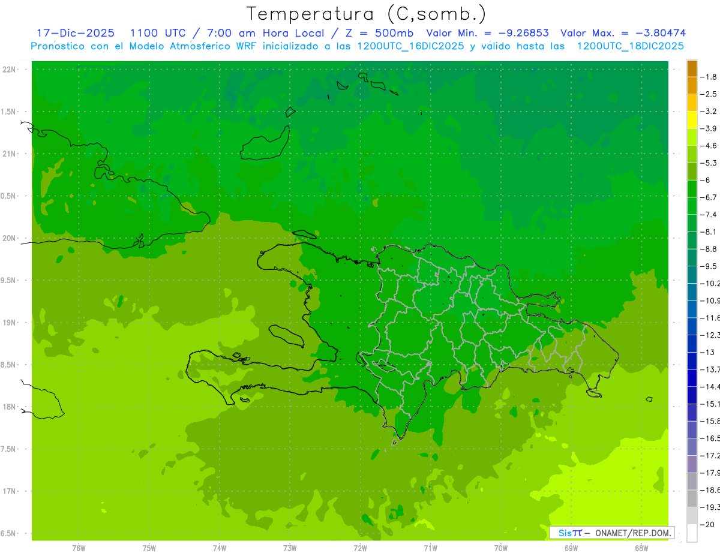
Task: Click the latitude label '19N'
Action: click(10, 323)
